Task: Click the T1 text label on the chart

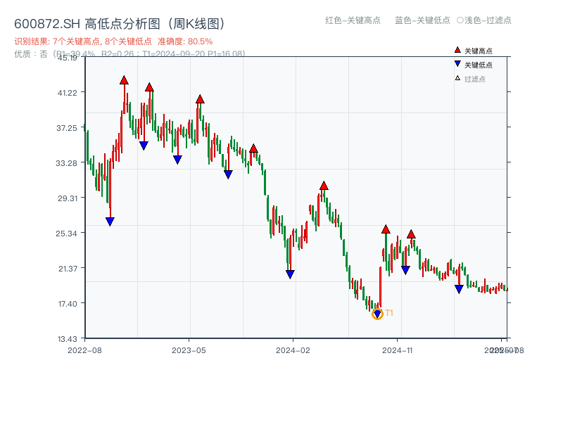Action: pyautogui.click(x=388, y=312)
